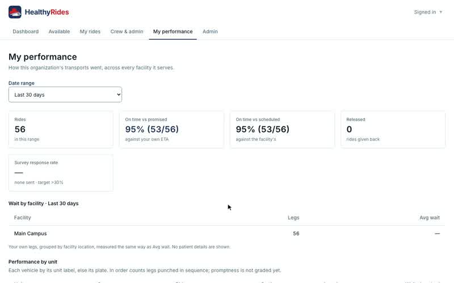Screen dimensions: 454x283
Task: Expand the Date range dropdown
Action: [x=65, y=95]
